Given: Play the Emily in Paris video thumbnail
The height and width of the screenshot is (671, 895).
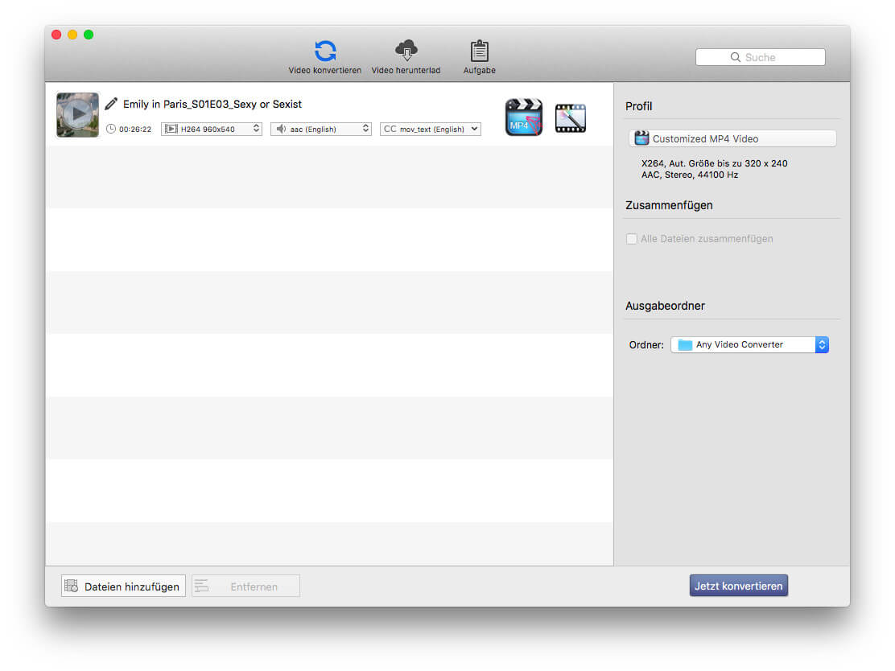Looking at the screenshot, I should 77,115.
